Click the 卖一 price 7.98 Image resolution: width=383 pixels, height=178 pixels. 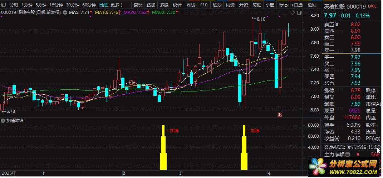(355, 50)
